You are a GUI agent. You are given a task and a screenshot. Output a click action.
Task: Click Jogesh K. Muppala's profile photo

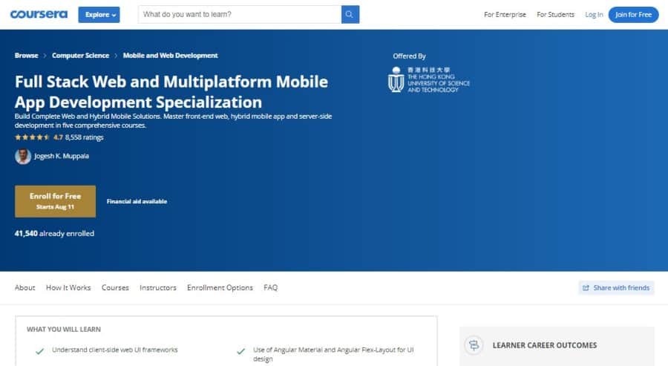(22, 157)
